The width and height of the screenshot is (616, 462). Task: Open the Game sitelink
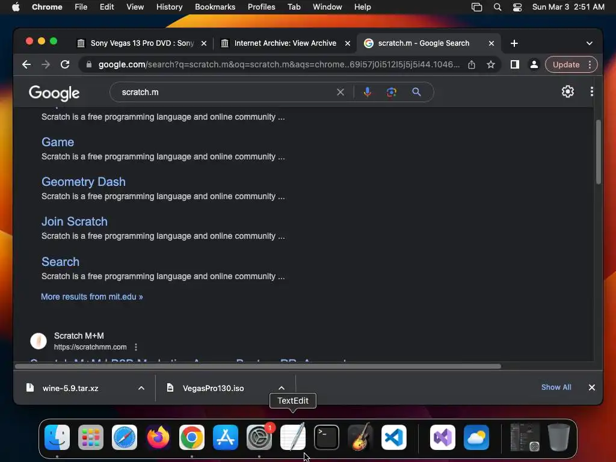click(x=58, y=142)
